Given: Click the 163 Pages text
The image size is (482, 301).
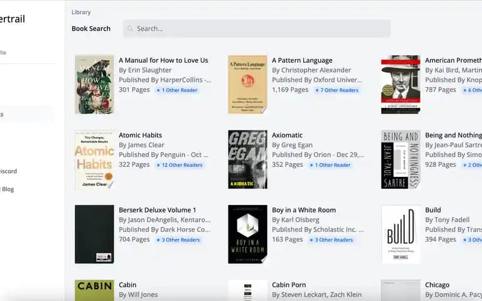Looking at the screenshot, I should [x=287, y=240].
